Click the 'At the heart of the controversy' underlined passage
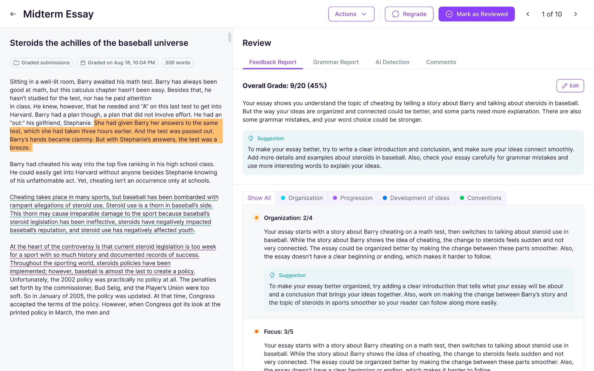The image size is (594, 371). pos(113,259)
